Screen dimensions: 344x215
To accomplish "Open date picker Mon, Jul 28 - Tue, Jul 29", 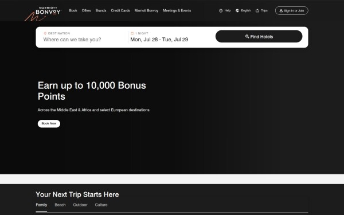I will point(159,40).
